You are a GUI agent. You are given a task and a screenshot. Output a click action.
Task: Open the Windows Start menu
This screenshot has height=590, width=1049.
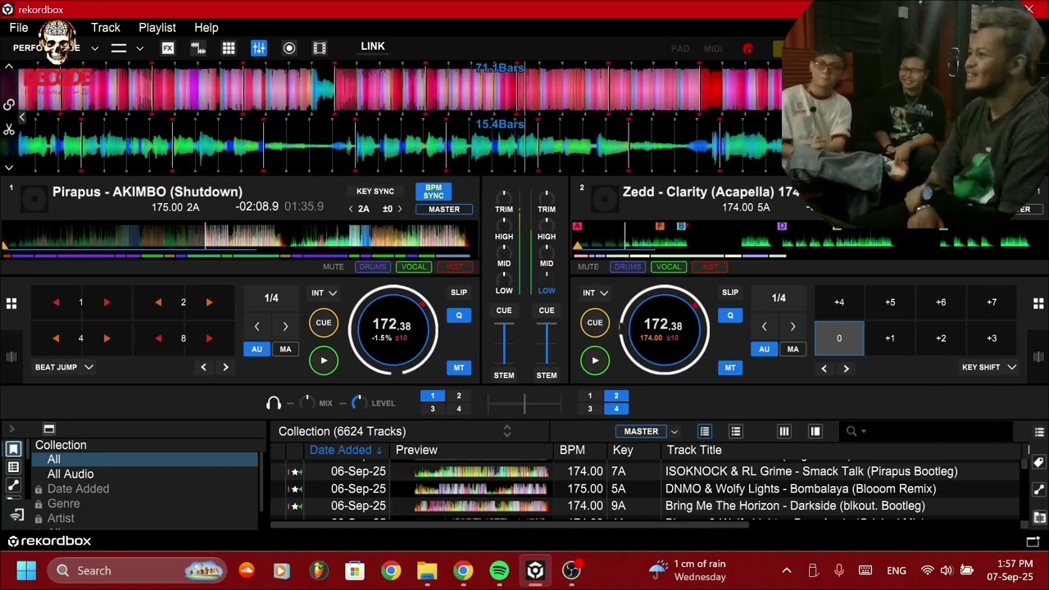pyautogui.click(x=26, y=570)
